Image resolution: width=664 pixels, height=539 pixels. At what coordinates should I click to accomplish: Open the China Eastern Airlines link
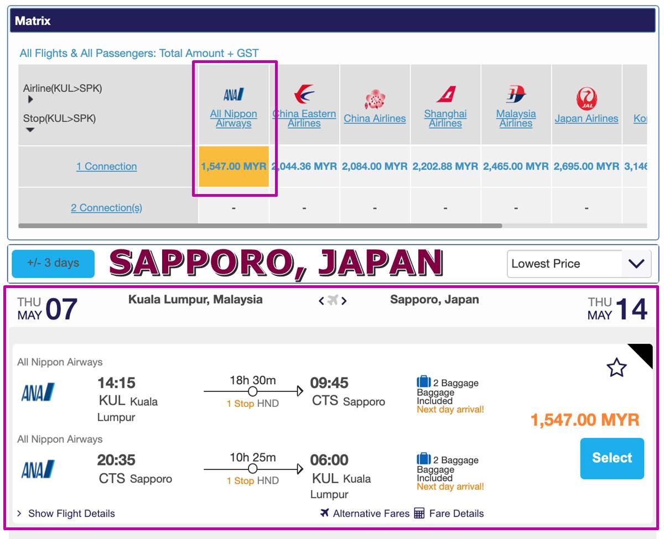pos(304,118)
